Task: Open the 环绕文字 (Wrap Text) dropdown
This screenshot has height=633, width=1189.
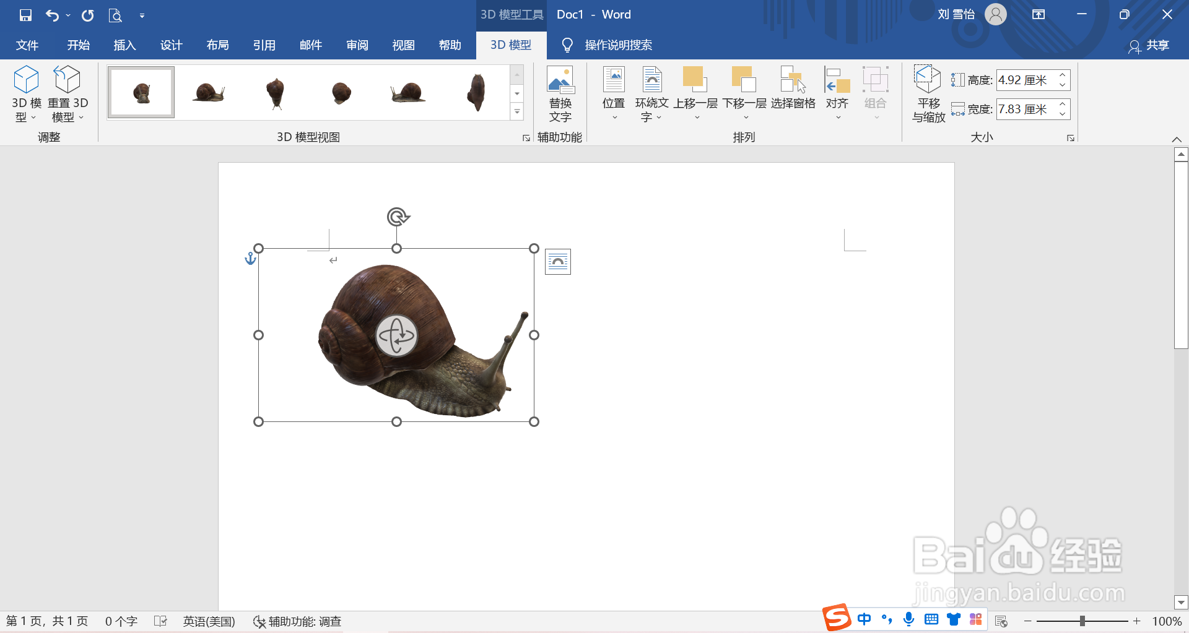Action: [x=651, y=94]
